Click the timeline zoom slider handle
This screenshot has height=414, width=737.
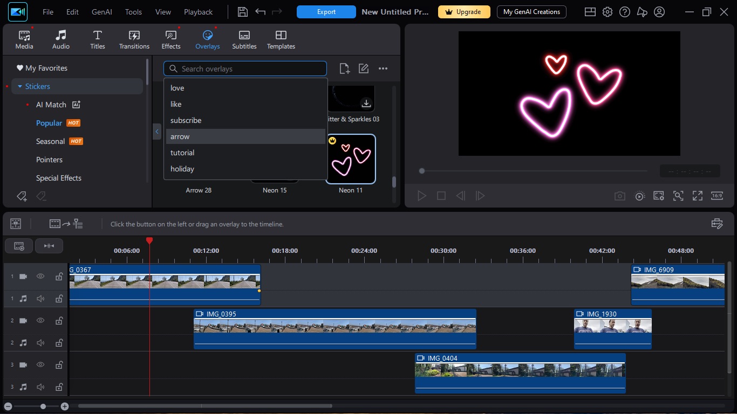click(43, 406)
